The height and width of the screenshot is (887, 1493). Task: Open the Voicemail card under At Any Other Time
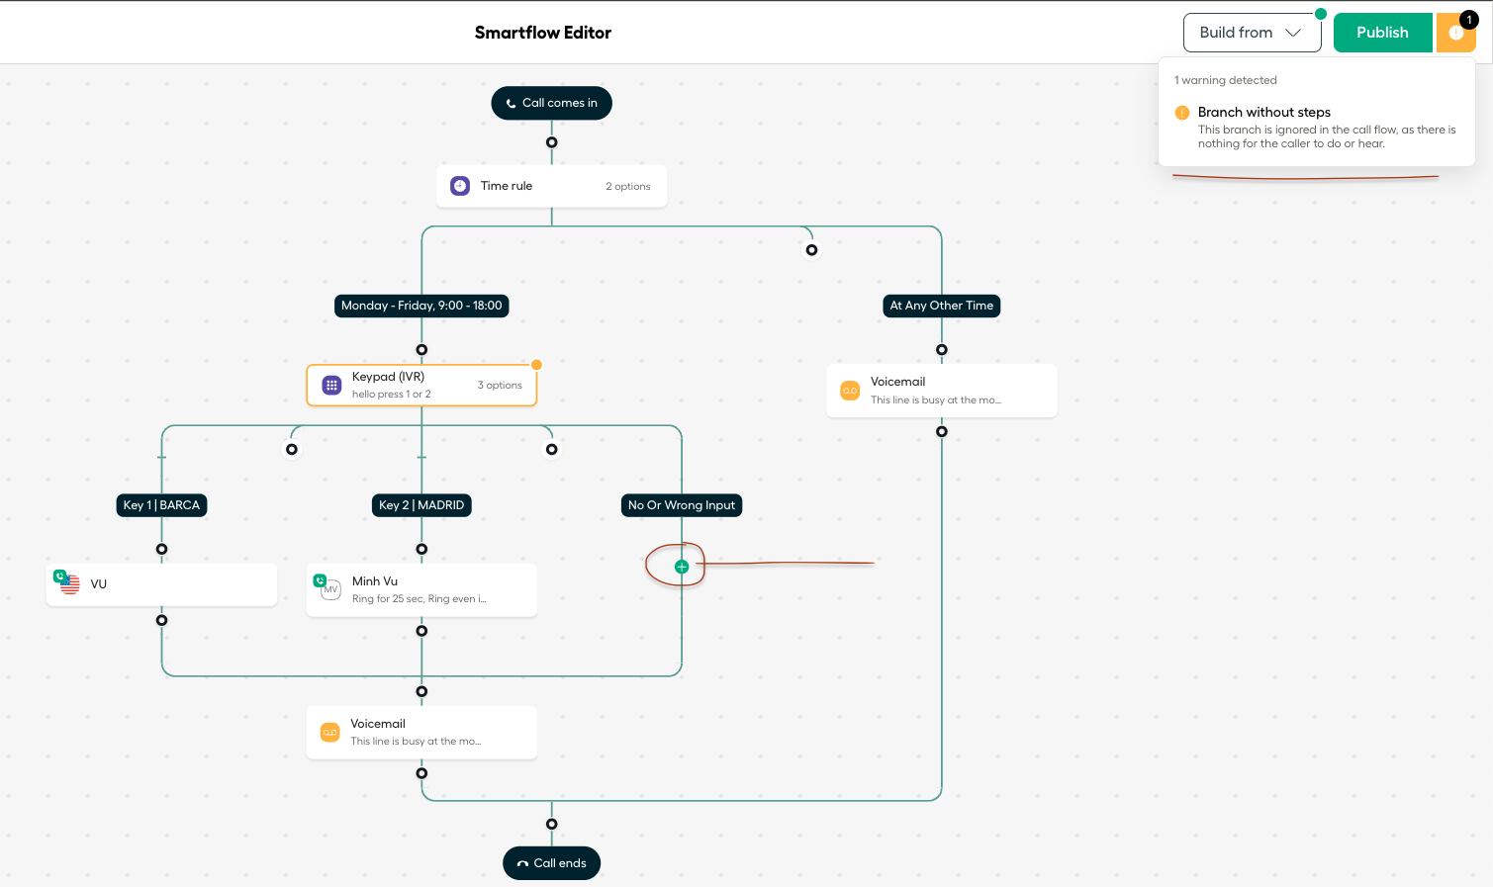click(x=941, y=391)
